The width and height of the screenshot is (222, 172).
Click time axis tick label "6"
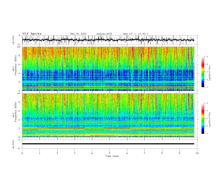click(127, 153)
